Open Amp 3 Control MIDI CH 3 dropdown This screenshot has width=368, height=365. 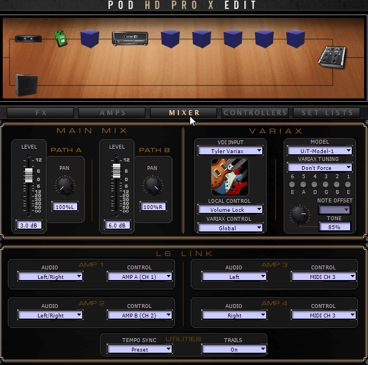pos(324,277)
